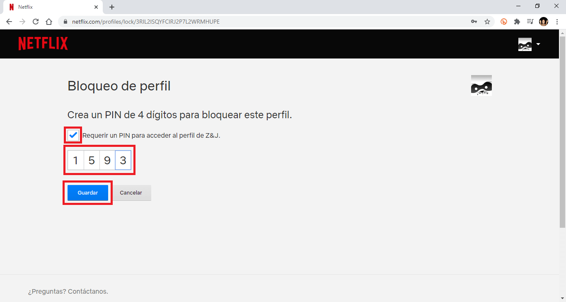Open a new browser tab
The height and width of the screenshot is (302, 566).
[x=112, y=7]
